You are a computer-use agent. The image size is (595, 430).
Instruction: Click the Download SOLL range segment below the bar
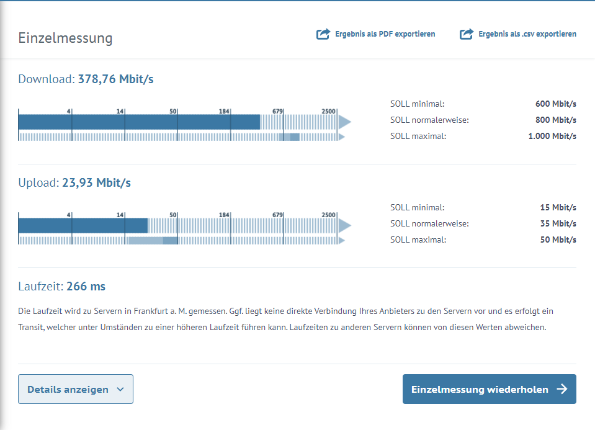289,137
